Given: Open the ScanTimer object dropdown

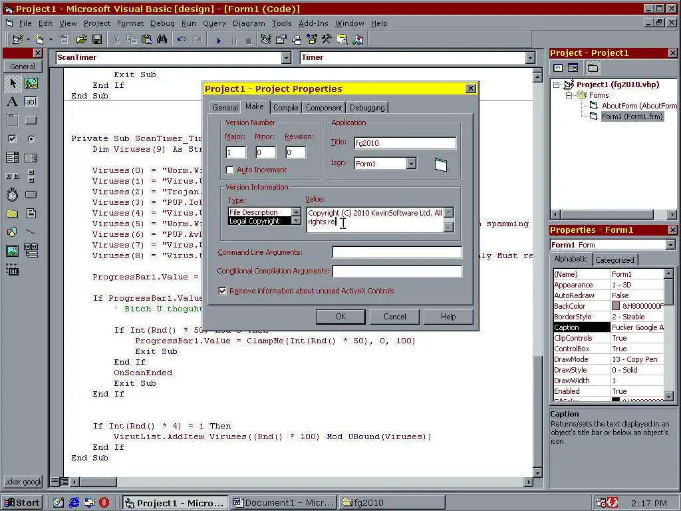Looking at the screenshot, I should 286,57.
